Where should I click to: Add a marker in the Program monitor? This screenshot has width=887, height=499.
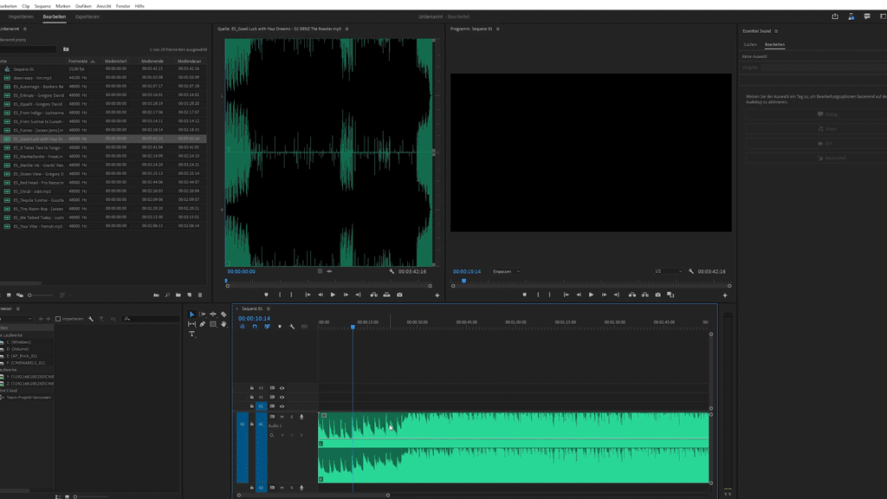(524, 295)
